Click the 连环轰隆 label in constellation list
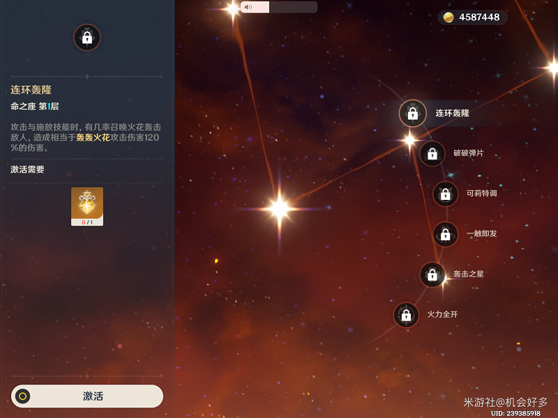The height and width of the screenshot is (418, 558). (x=452, y=114)
